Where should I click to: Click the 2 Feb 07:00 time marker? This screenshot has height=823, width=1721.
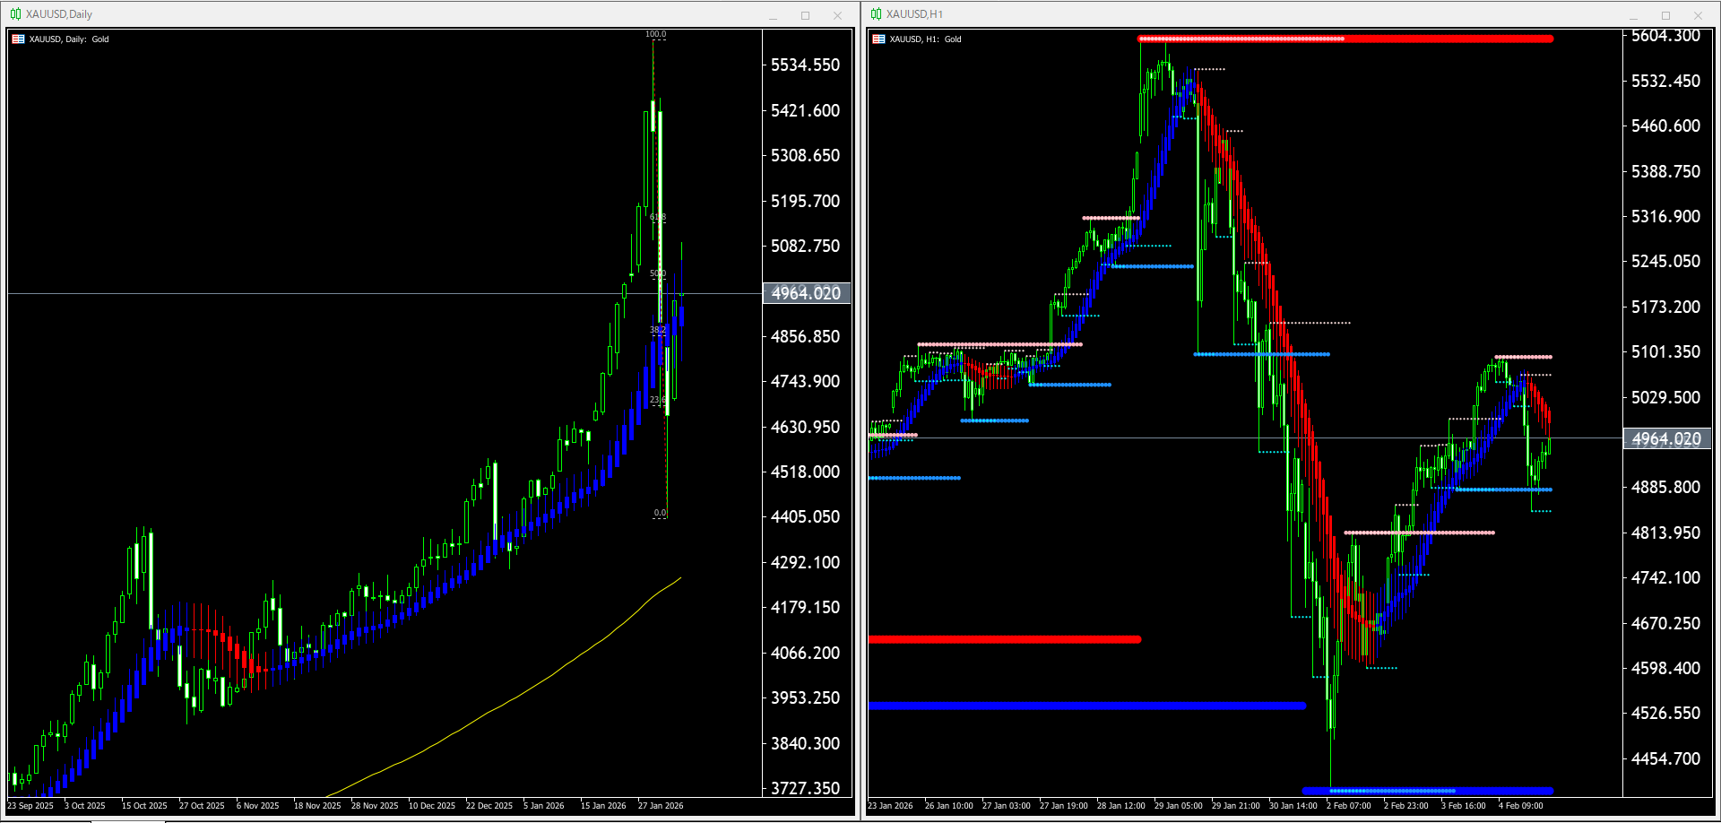(x=1349, y=806)
